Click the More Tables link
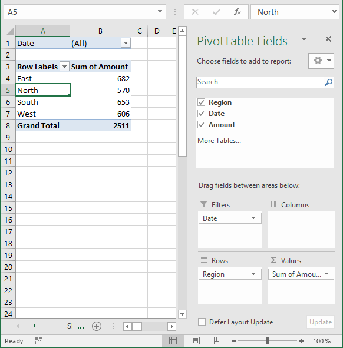This screenshot has height=348, width=343. tap(219, 141)
